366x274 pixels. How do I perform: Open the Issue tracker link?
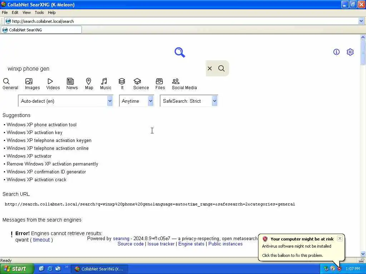tap(161, 244)
